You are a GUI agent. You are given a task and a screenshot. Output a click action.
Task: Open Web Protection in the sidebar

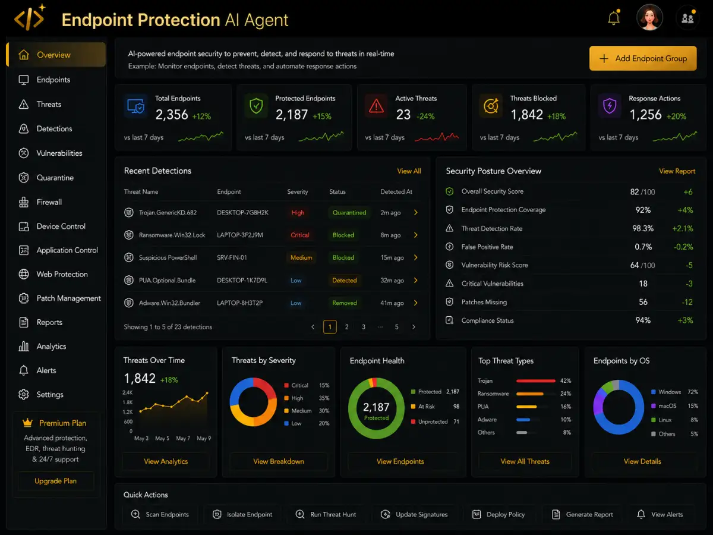point(56,274)
